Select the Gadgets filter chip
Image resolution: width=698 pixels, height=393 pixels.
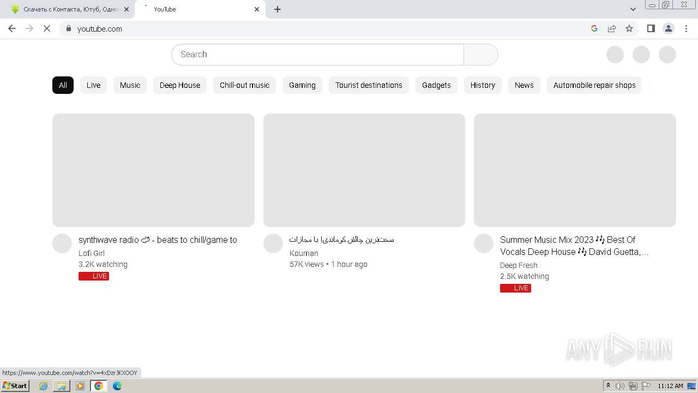tap(436, 85)
